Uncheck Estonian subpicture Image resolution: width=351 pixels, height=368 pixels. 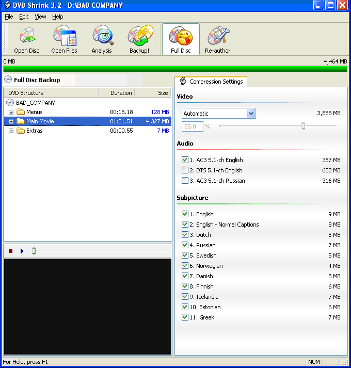(x=185, y=307)
